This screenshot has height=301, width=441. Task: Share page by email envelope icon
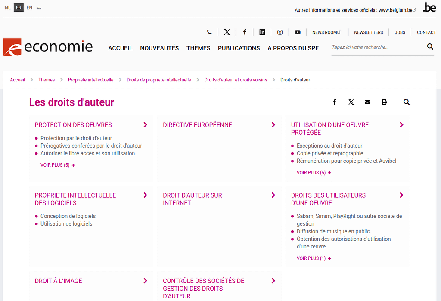pyautogui.click(x=367, y=102)
